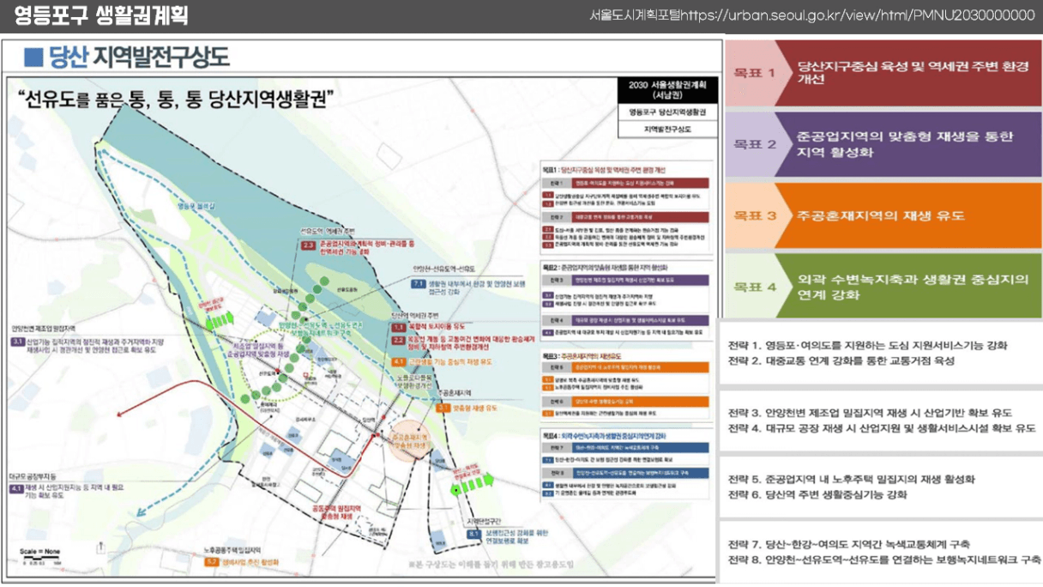The width and height of the screenshot is (1043, 587).
Task: Click the 8.1 badge below 지역단절구간
Action: [x=474, y=534]
